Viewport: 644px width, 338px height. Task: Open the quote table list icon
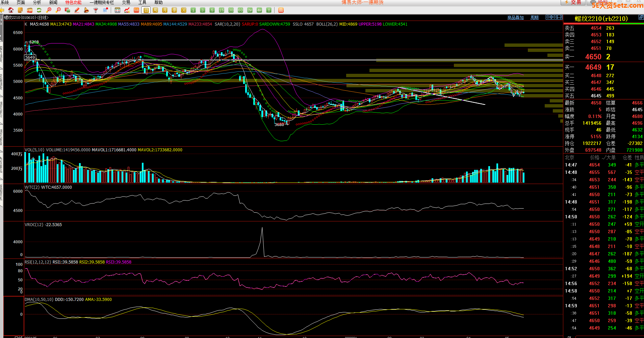click(x=118, y=10)
